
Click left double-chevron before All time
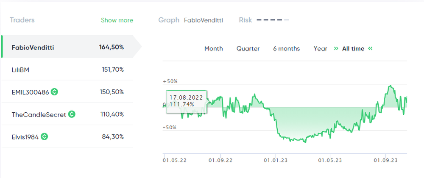click(336, 48)
